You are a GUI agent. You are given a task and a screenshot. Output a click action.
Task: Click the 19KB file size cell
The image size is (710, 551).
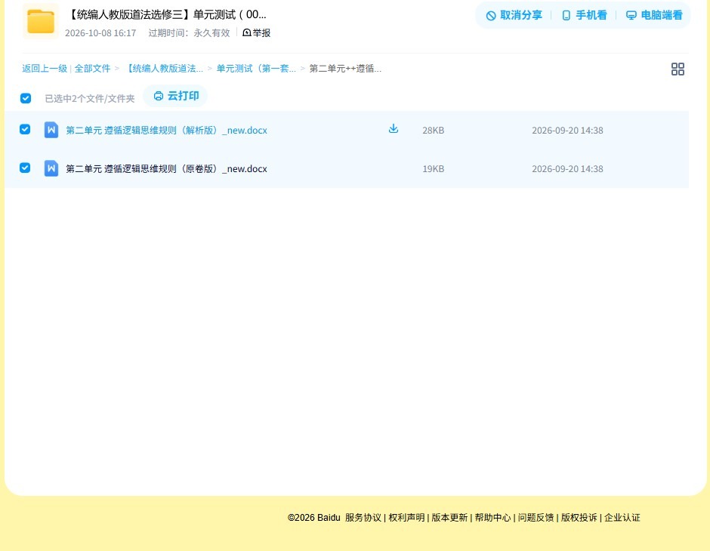(434, 169)
